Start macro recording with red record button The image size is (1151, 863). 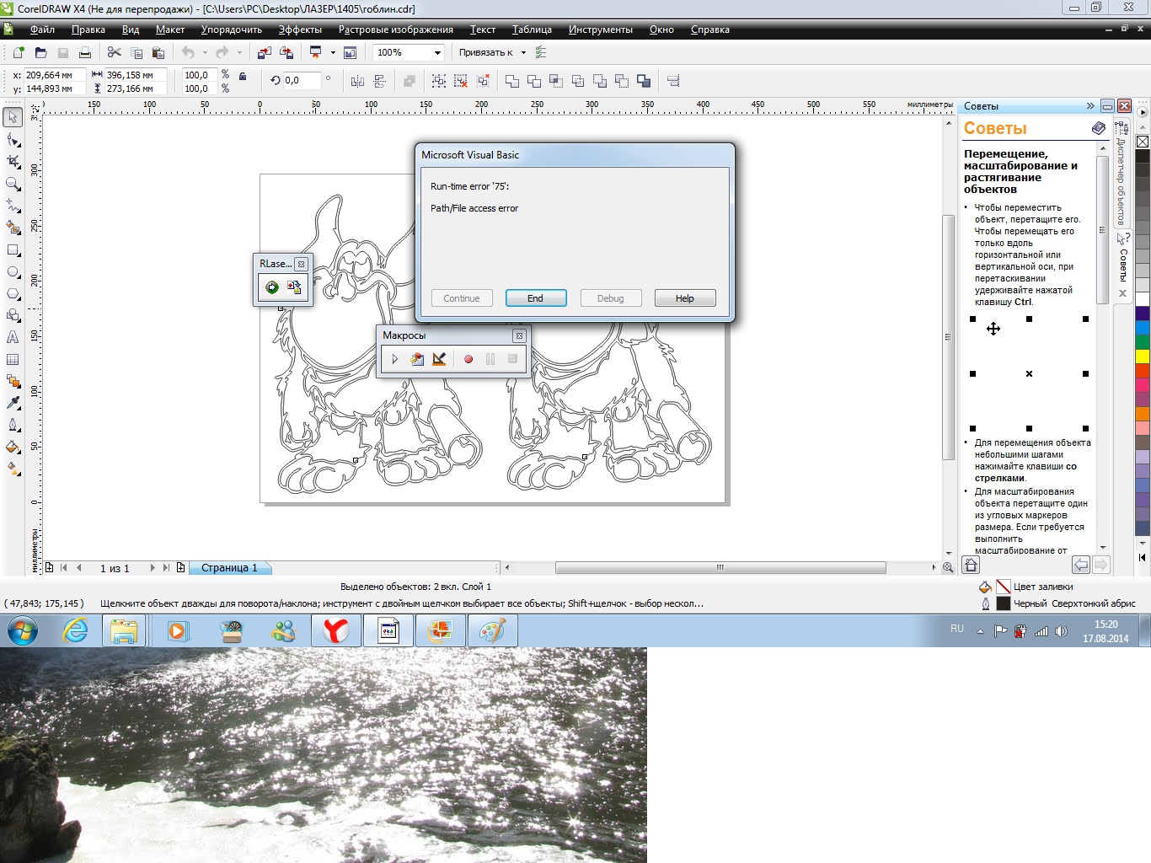point(468,359)
